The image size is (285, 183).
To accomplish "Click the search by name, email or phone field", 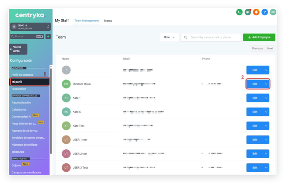I will (215, 37).
